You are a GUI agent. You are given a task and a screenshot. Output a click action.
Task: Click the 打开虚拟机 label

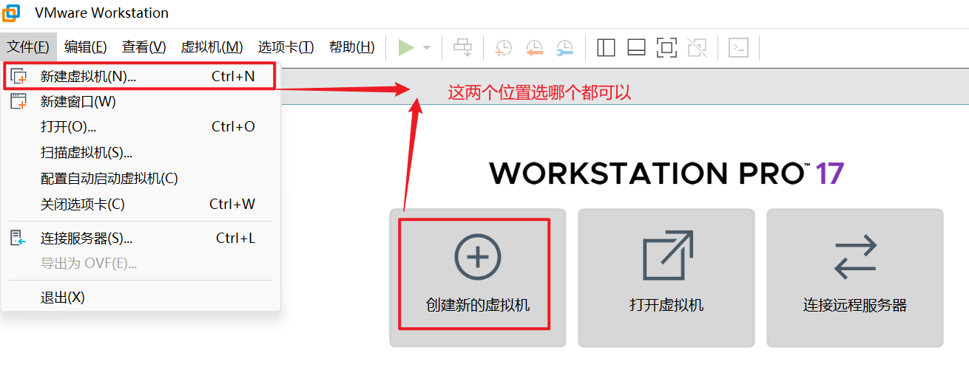666,305
